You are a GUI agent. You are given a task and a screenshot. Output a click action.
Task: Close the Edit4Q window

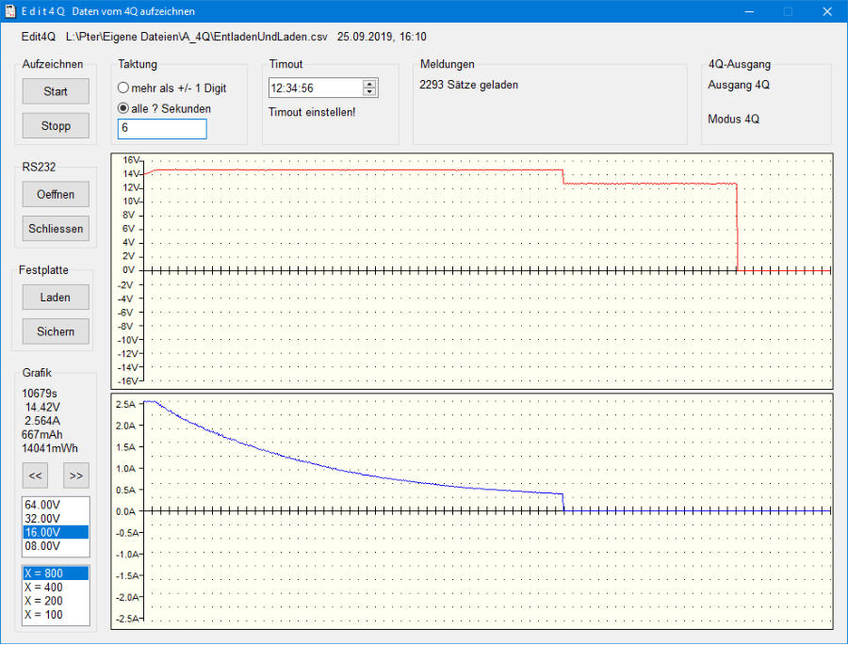826,11
